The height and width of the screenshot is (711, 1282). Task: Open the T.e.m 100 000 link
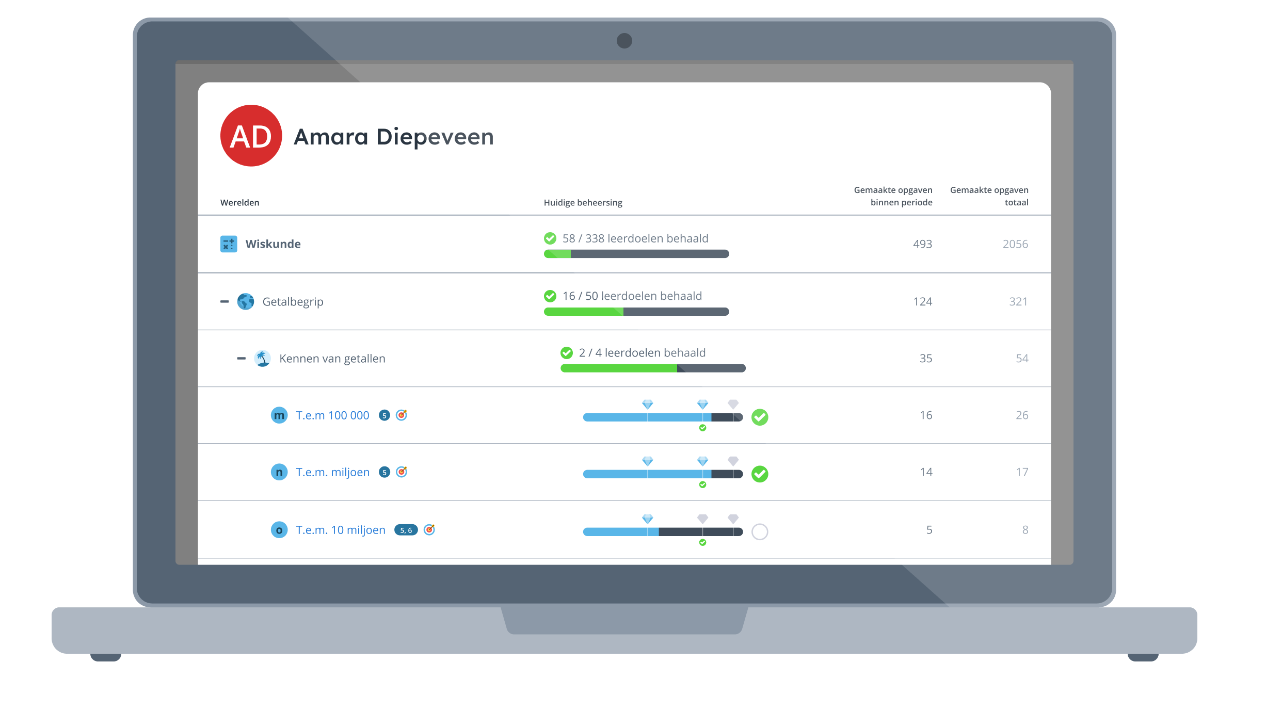point(332,415)
